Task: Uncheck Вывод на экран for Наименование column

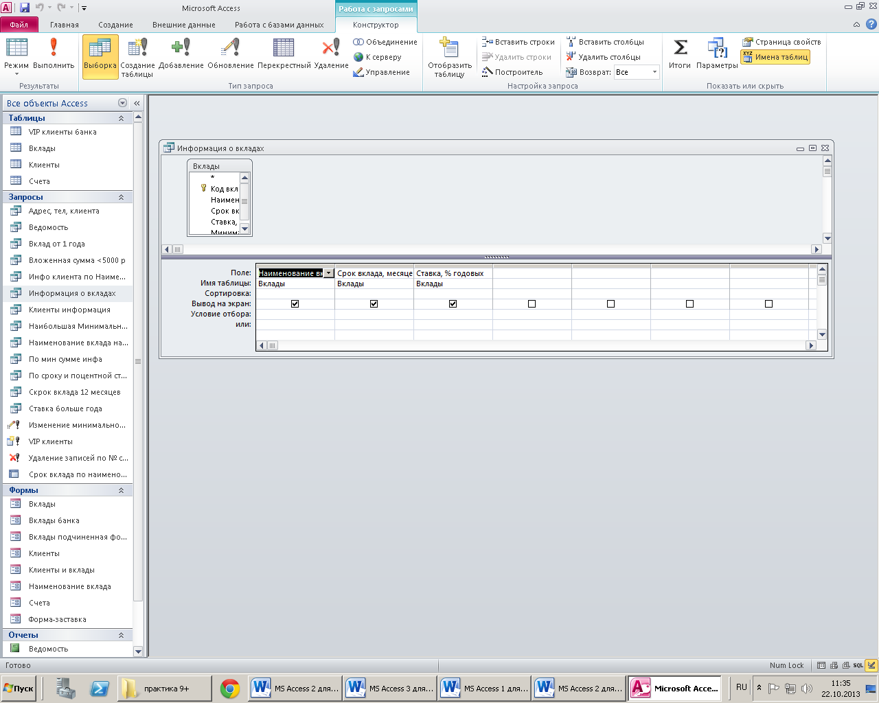Action: [295, 303]
